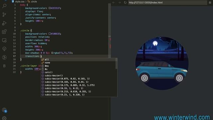Click the .circle breadcrumb segment
Viewport: 213px width, 120px height.
(x=34, y=1)
